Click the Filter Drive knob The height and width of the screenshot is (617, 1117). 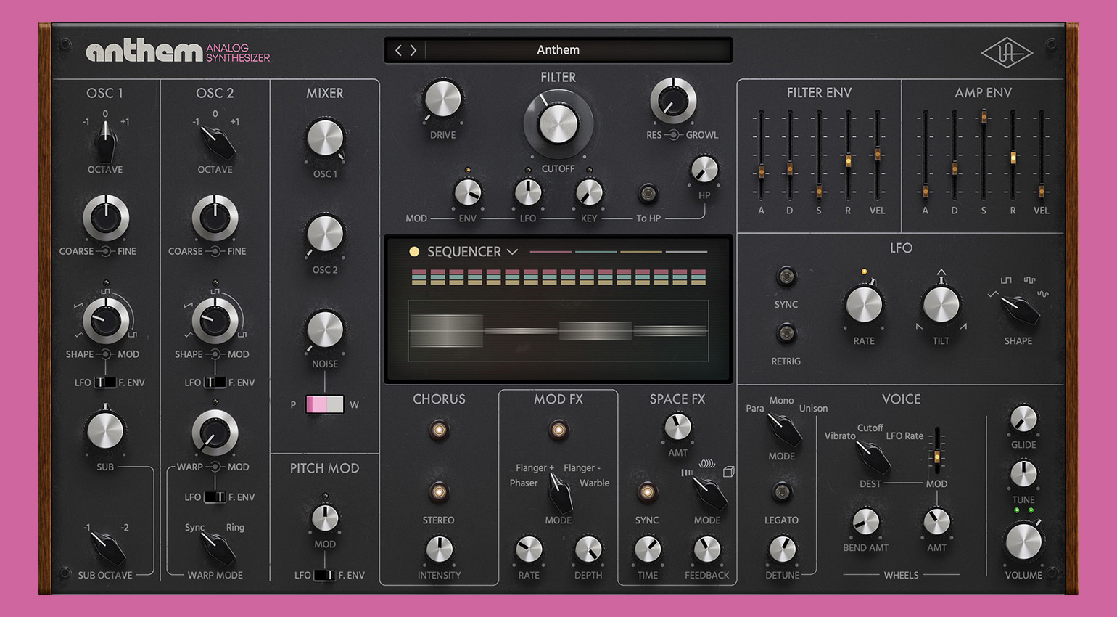442,100
